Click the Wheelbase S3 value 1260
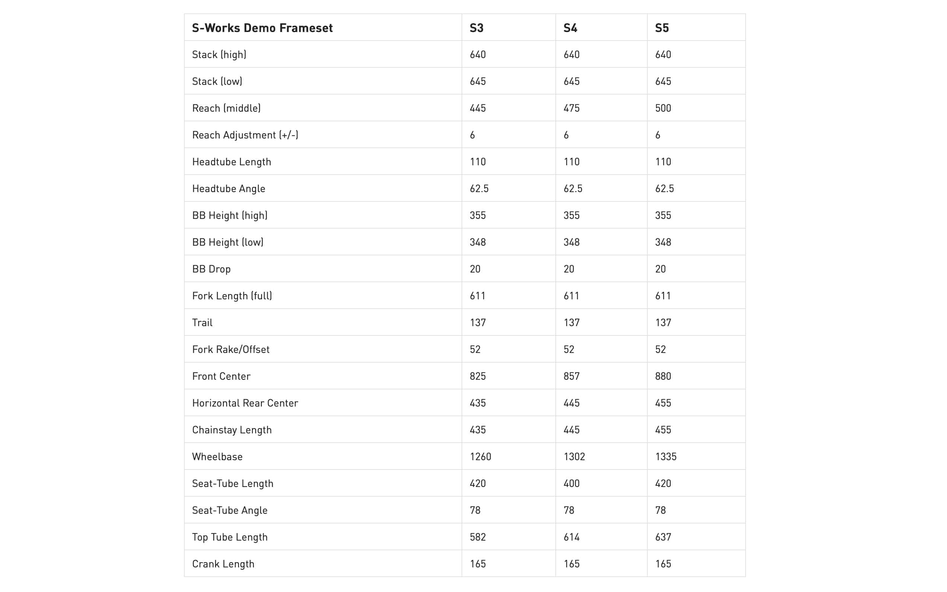This screenshot has height=592, width=947. (x=480, y=457)
